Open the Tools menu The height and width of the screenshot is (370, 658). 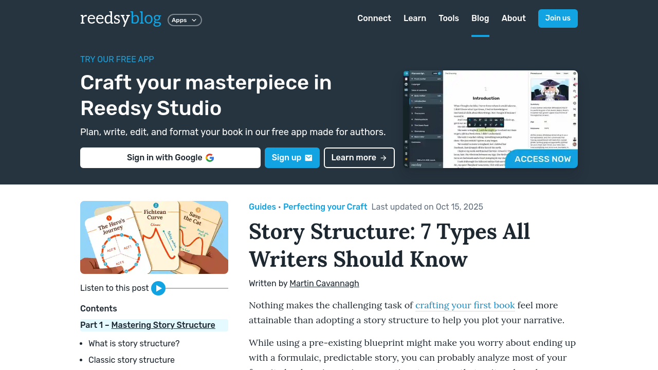pos(449,18)
